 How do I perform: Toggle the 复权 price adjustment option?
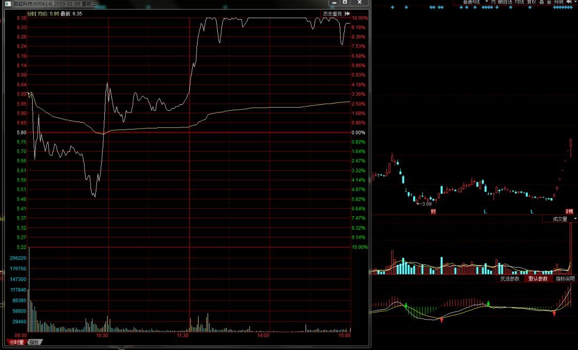tap(531, 2)
